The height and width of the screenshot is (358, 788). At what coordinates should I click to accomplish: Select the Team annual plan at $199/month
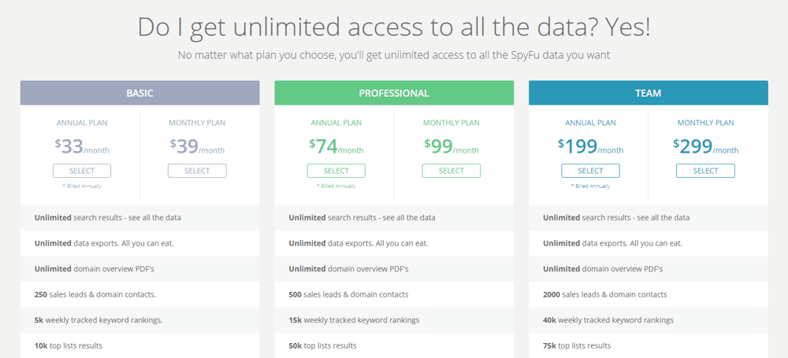590,171
